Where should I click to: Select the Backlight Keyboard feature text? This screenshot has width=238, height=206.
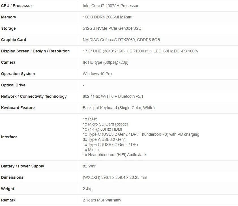(x=119, y=108)
